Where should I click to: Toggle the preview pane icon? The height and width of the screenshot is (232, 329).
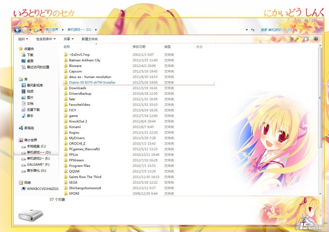[x=306, y=39]
